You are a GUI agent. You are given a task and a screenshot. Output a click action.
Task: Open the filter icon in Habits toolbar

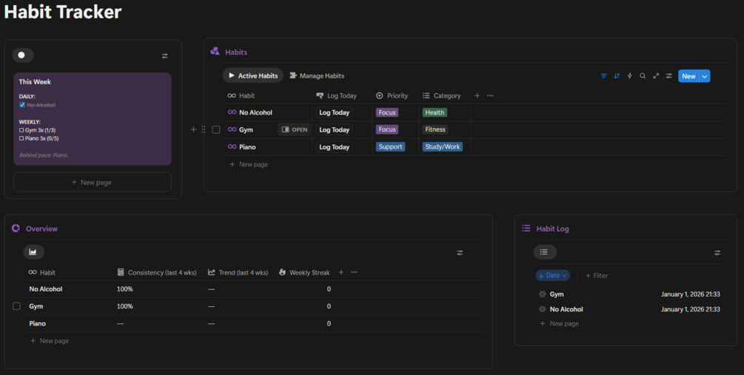(604, 76)
